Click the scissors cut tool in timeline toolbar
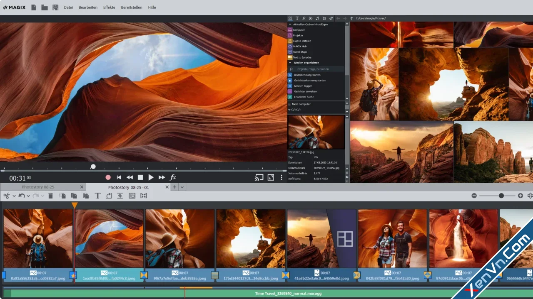The width and height of the screenshot is (533, 299). click(7, 196)
